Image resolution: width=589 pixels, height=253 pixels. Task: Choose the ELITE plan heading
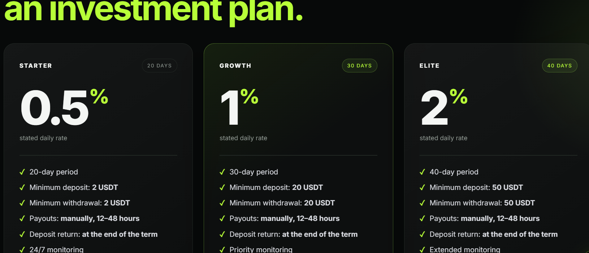(x=429, y=66)
